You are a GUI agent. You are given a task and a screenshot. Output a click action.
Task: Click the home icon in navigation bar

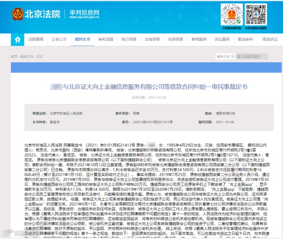point(18,40)
